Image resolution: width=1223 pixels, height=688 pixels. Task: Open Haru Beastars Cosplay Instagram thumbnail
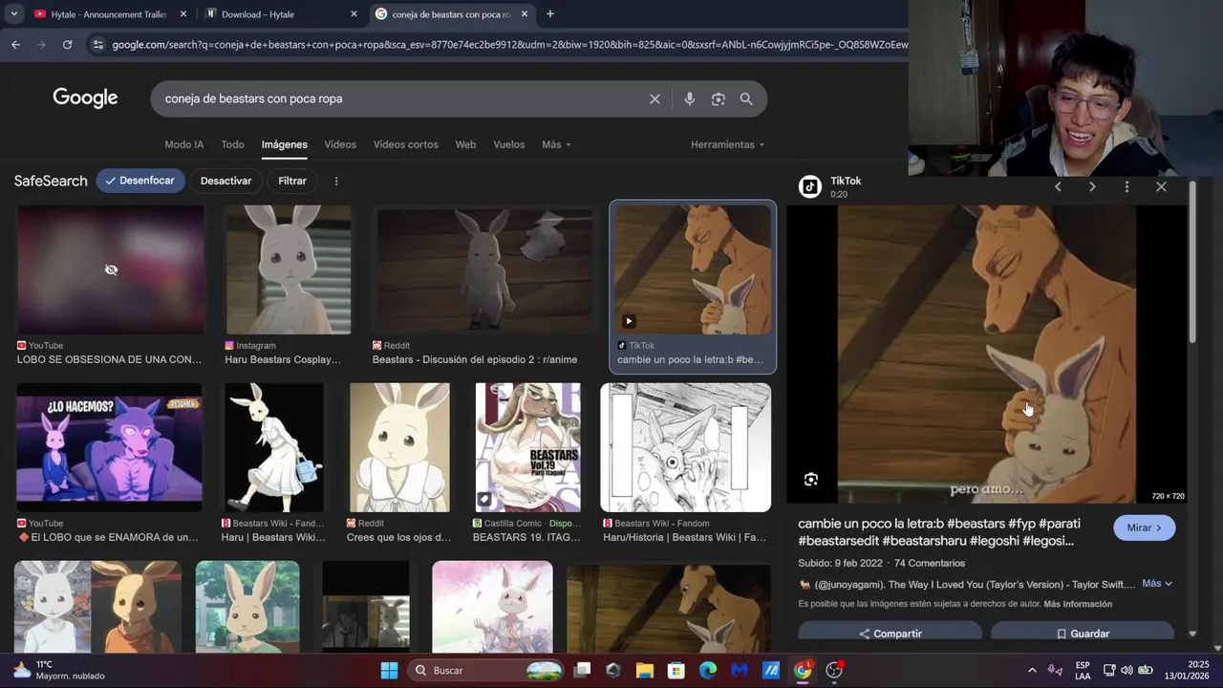point(289,269)
